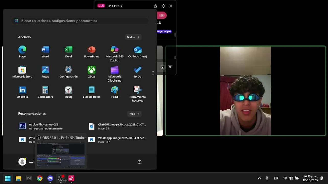Show all apps with Todos button
328x184 pixels.
(x=133, y=37)
